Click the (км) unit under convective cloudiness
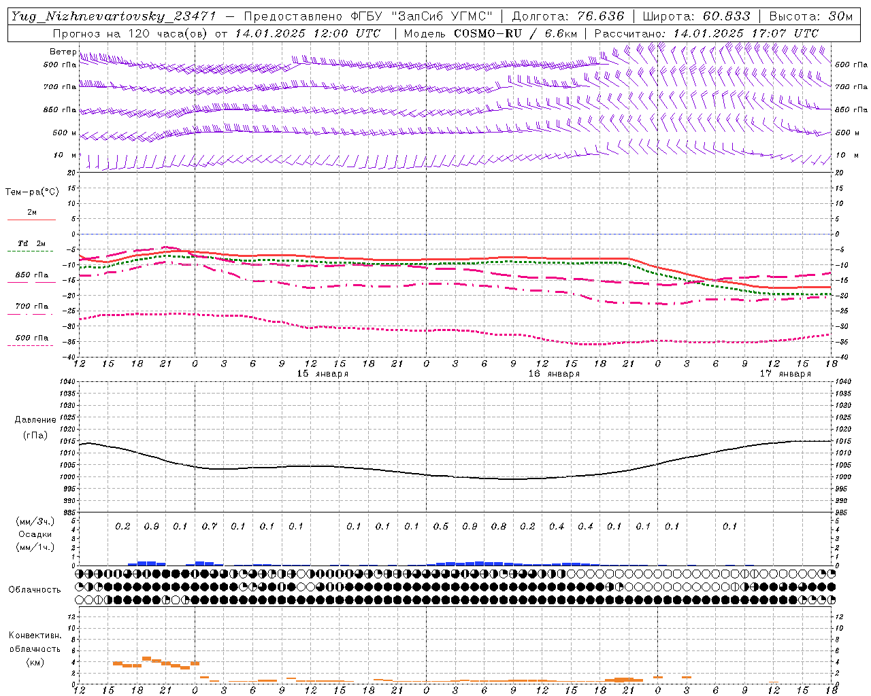The width and height of the screenshot is (871, 696). (x=35, y=662)
